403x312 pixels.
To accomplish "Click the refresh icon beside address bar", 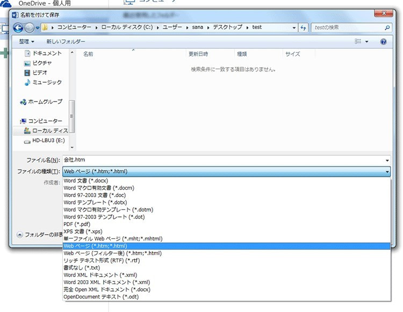I will pyautogui.click(x=304, y=27).
